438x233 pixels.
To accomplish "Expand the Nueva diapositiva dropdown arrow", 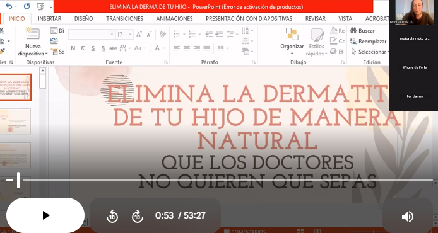I will point(46,54).
